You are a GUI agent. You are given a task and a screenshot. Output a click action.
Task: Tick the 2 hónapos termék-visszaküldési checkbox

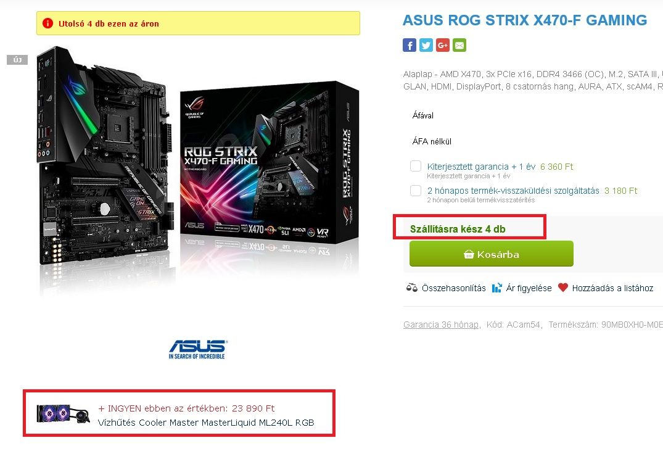coord(416,191)
